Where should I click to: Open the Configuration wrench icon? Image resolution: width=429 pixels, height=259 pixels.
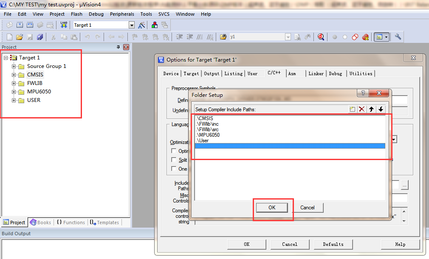pos(398,37)
